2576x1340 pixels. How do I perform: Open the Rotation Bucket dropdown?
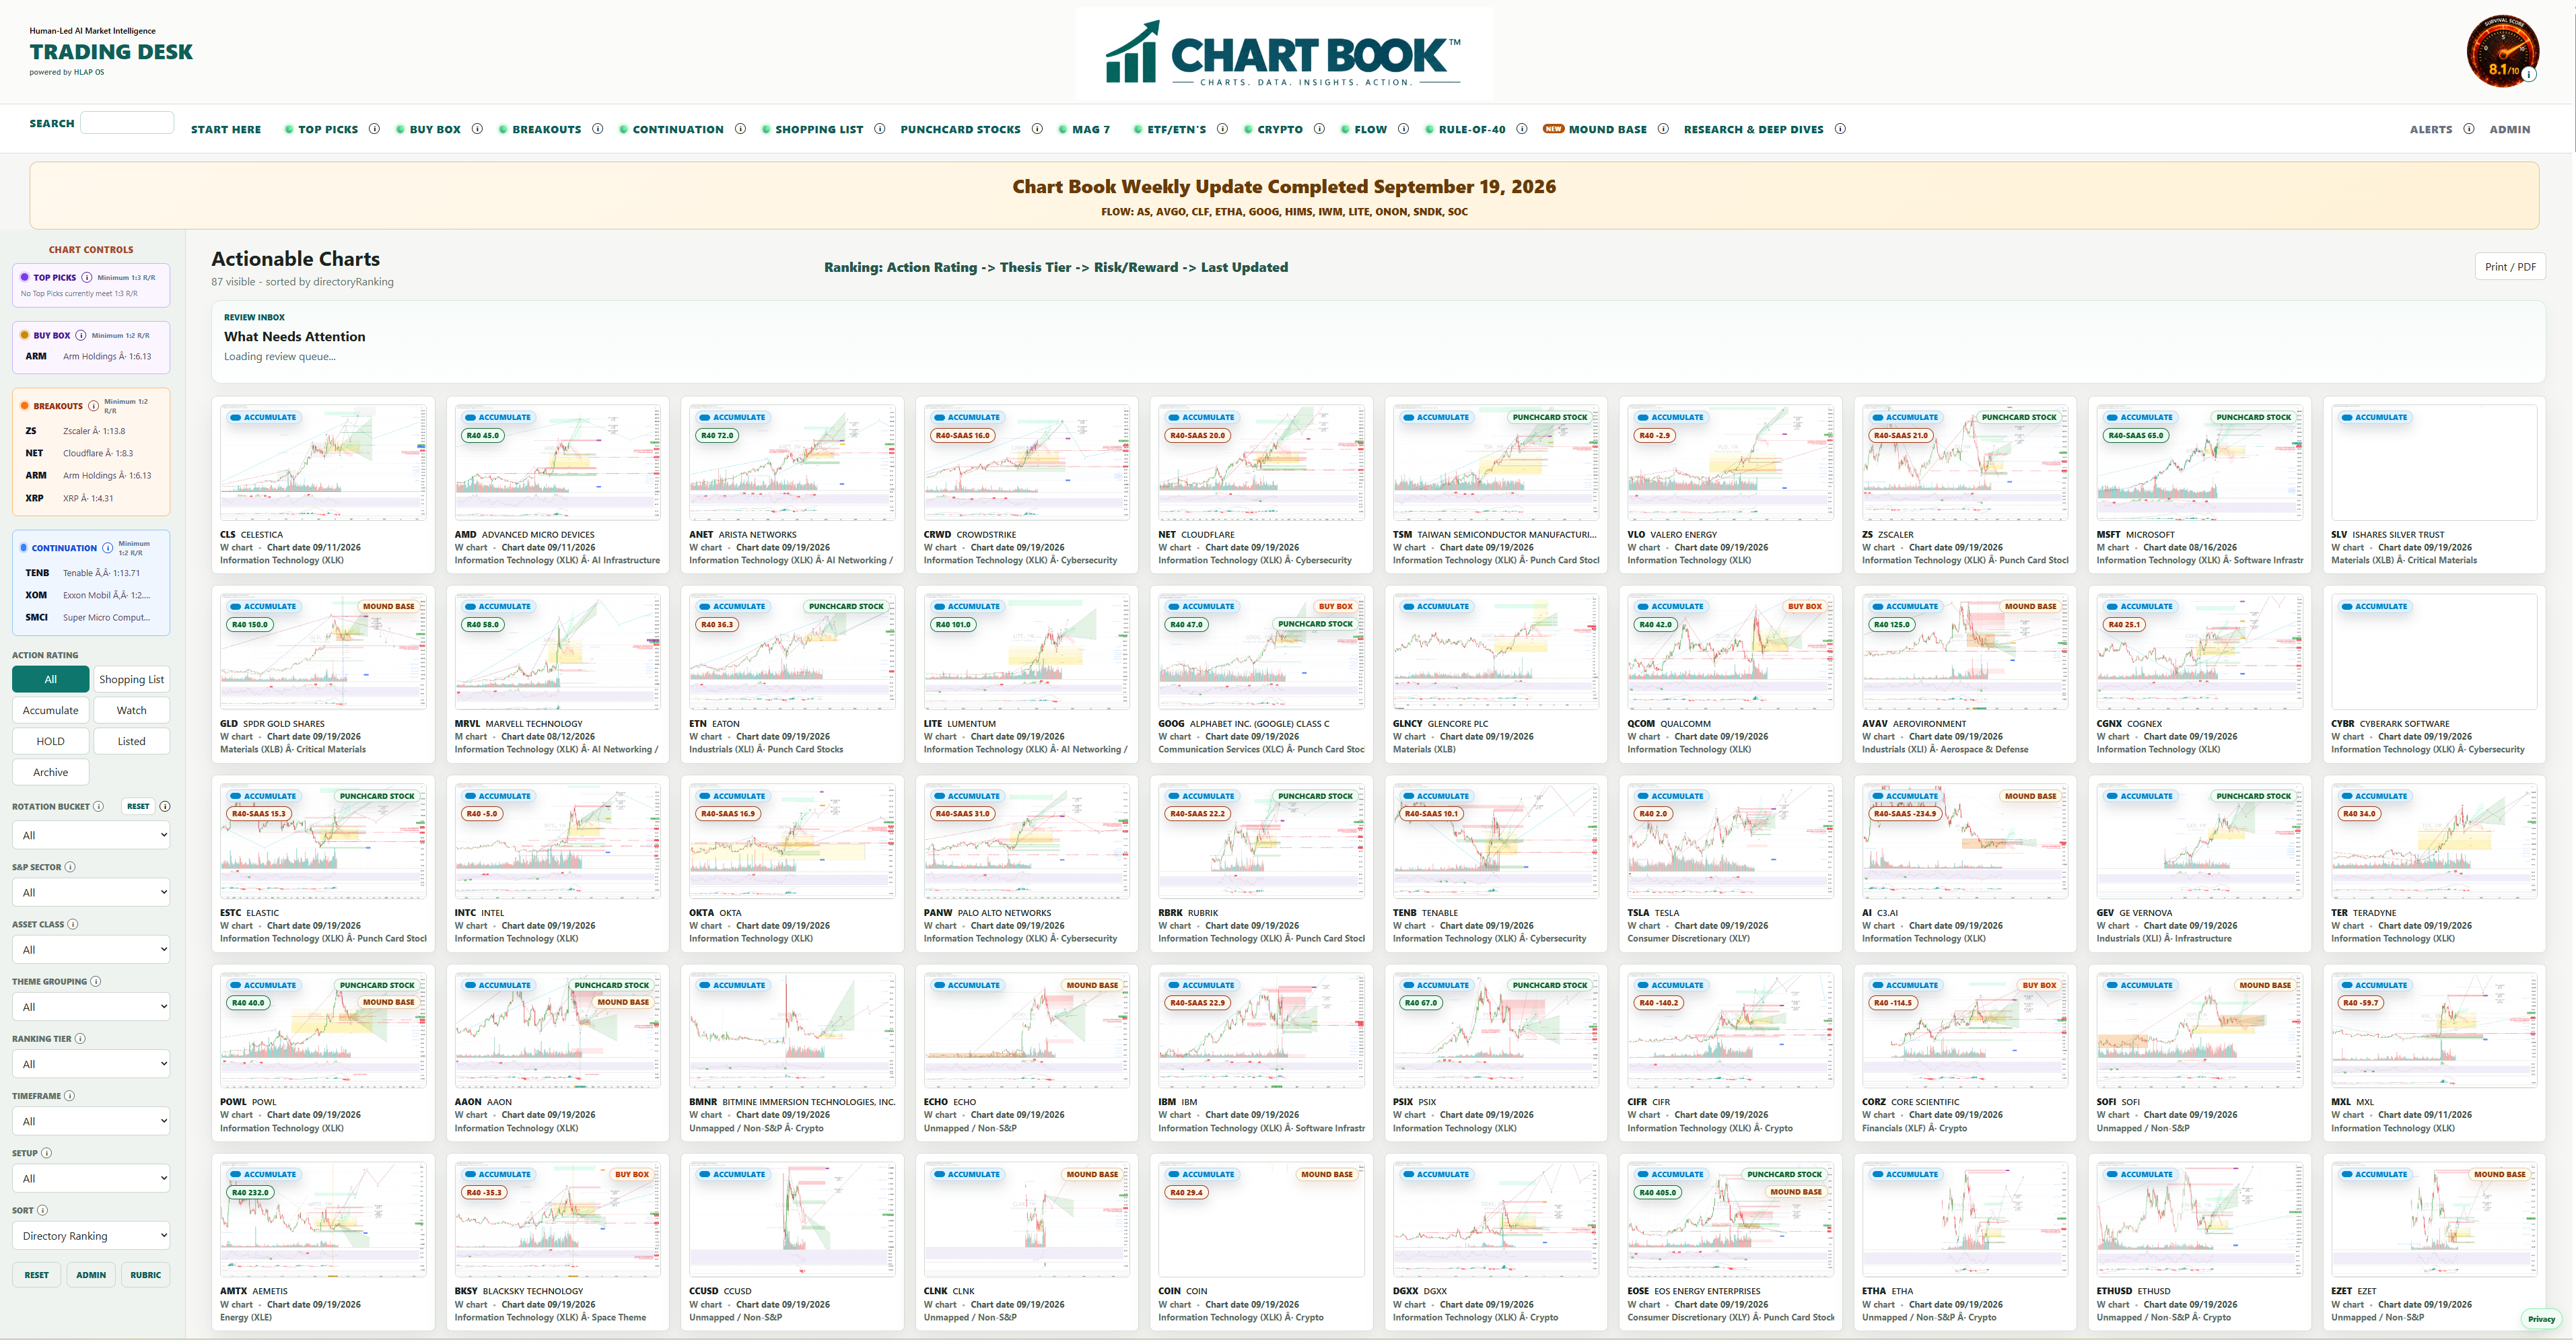point(91,835)
